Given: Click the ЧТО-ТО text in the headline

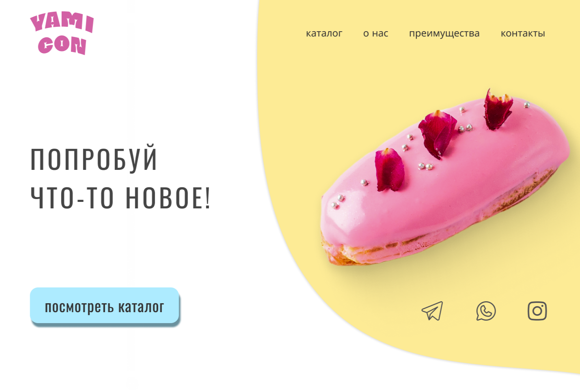Looking at the screenshot, I should [x=72, y=198].
